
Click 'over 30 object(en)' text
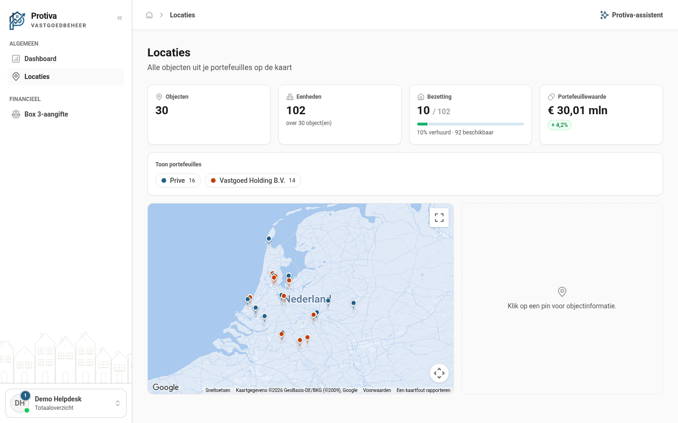[309, 123]
